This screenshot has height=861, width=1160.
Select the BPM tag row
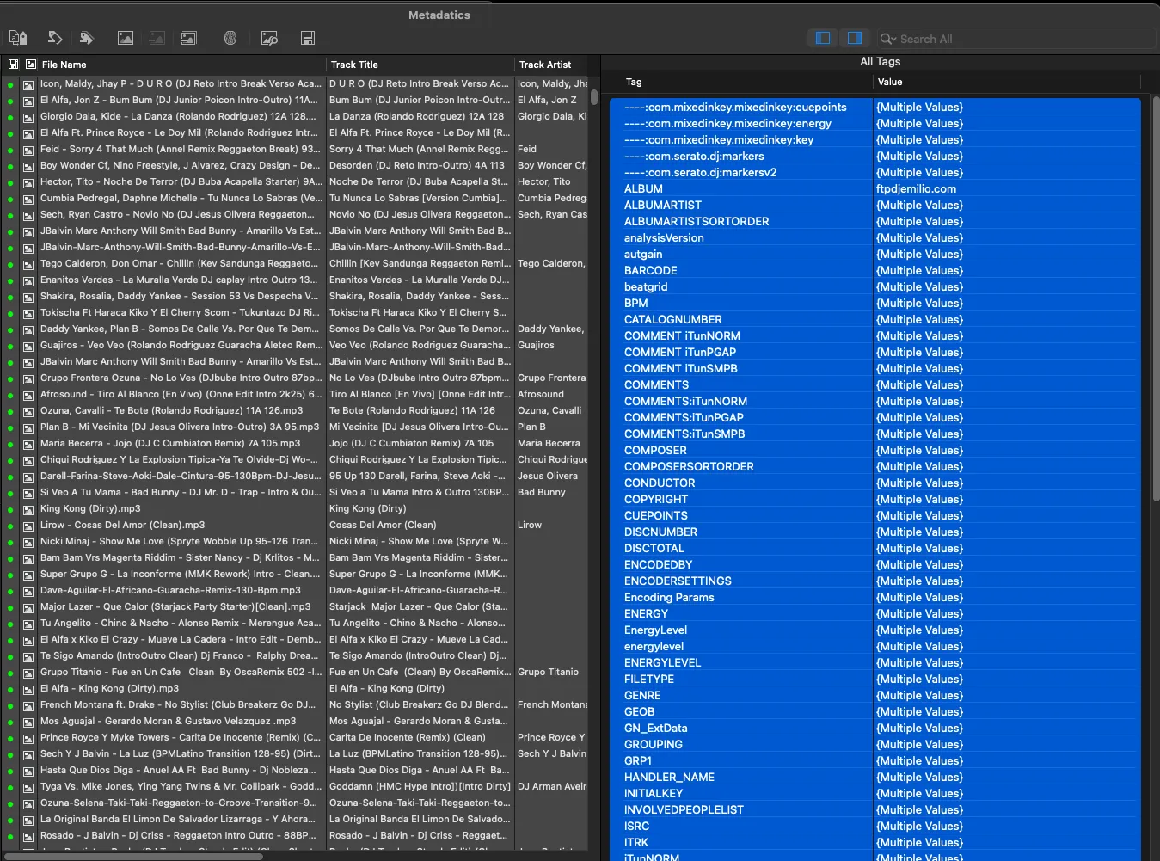875,304
